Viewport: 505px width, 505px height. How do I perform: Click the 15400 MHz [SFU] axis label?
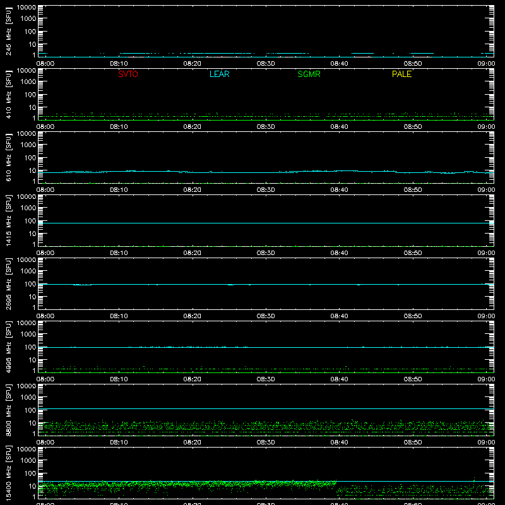[8, 473]
